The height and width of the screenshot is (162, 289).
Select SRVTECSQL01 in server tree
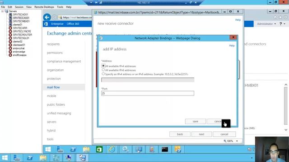coord(21,38)
